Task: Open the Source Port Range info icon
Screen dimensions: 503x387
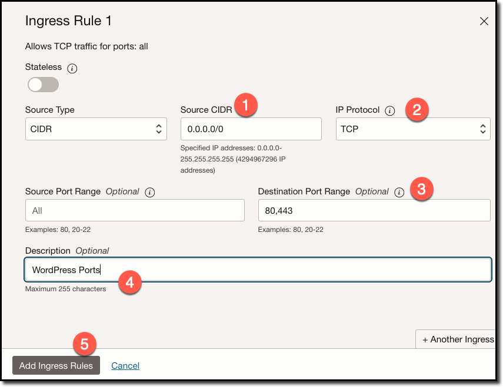Action: 149,191
